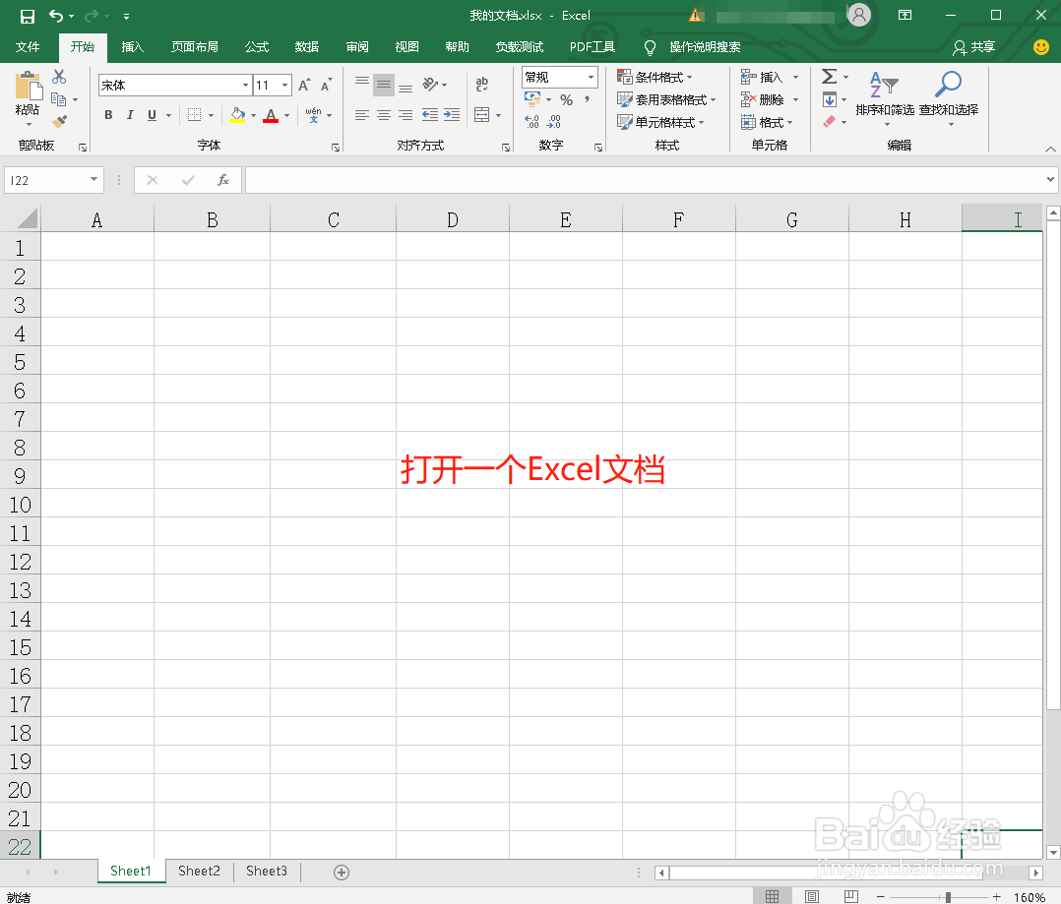This screenshot has height=904, width=1061.
Task: Select the italic formatting icon
Action: [130, 115]
